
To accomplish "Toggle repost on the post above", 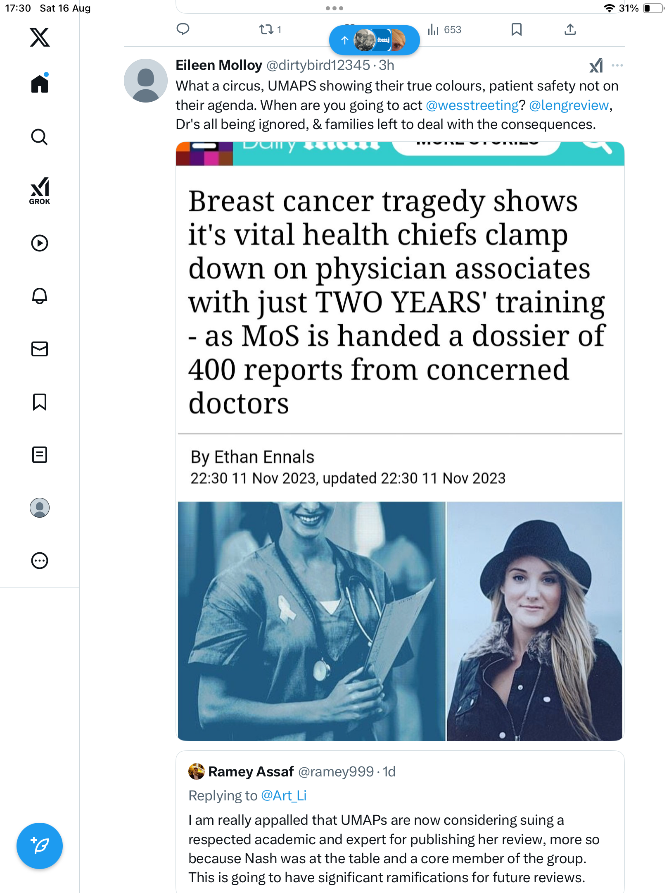I will pyautogui.click(x=270, y=30).
